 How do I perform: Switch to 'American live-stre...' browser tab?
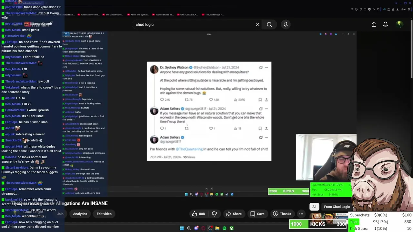88,15
